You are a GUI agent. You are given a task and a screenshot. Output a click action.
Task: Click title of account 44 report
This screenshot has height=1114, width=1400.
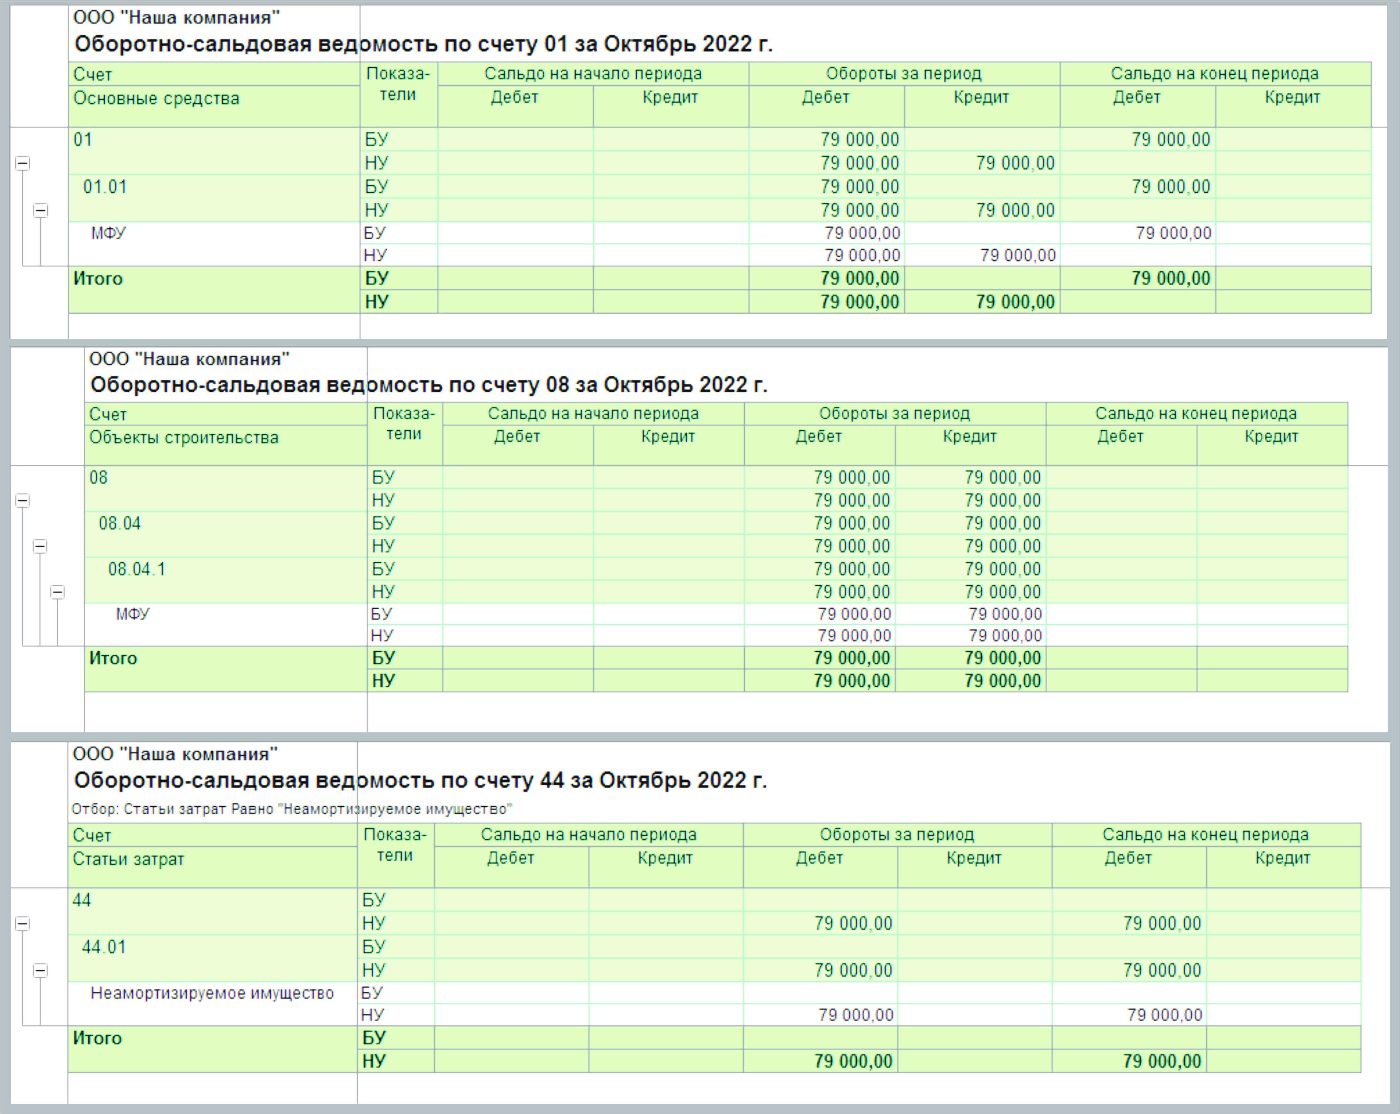[x=420, y=780]
